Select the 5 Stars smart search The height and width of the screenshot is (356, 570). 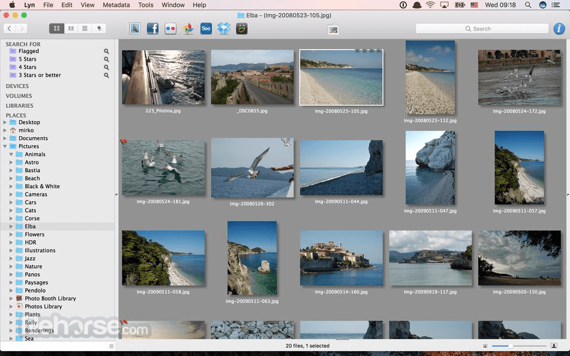click(x=27, y=59)
